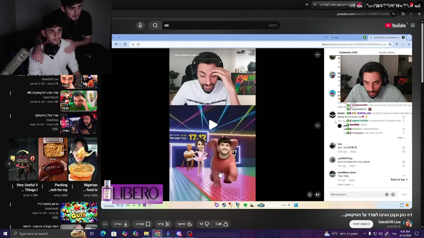
Task: Open the 19:20 Oded Reacts video thumbnail
Action: click(79, 101)
